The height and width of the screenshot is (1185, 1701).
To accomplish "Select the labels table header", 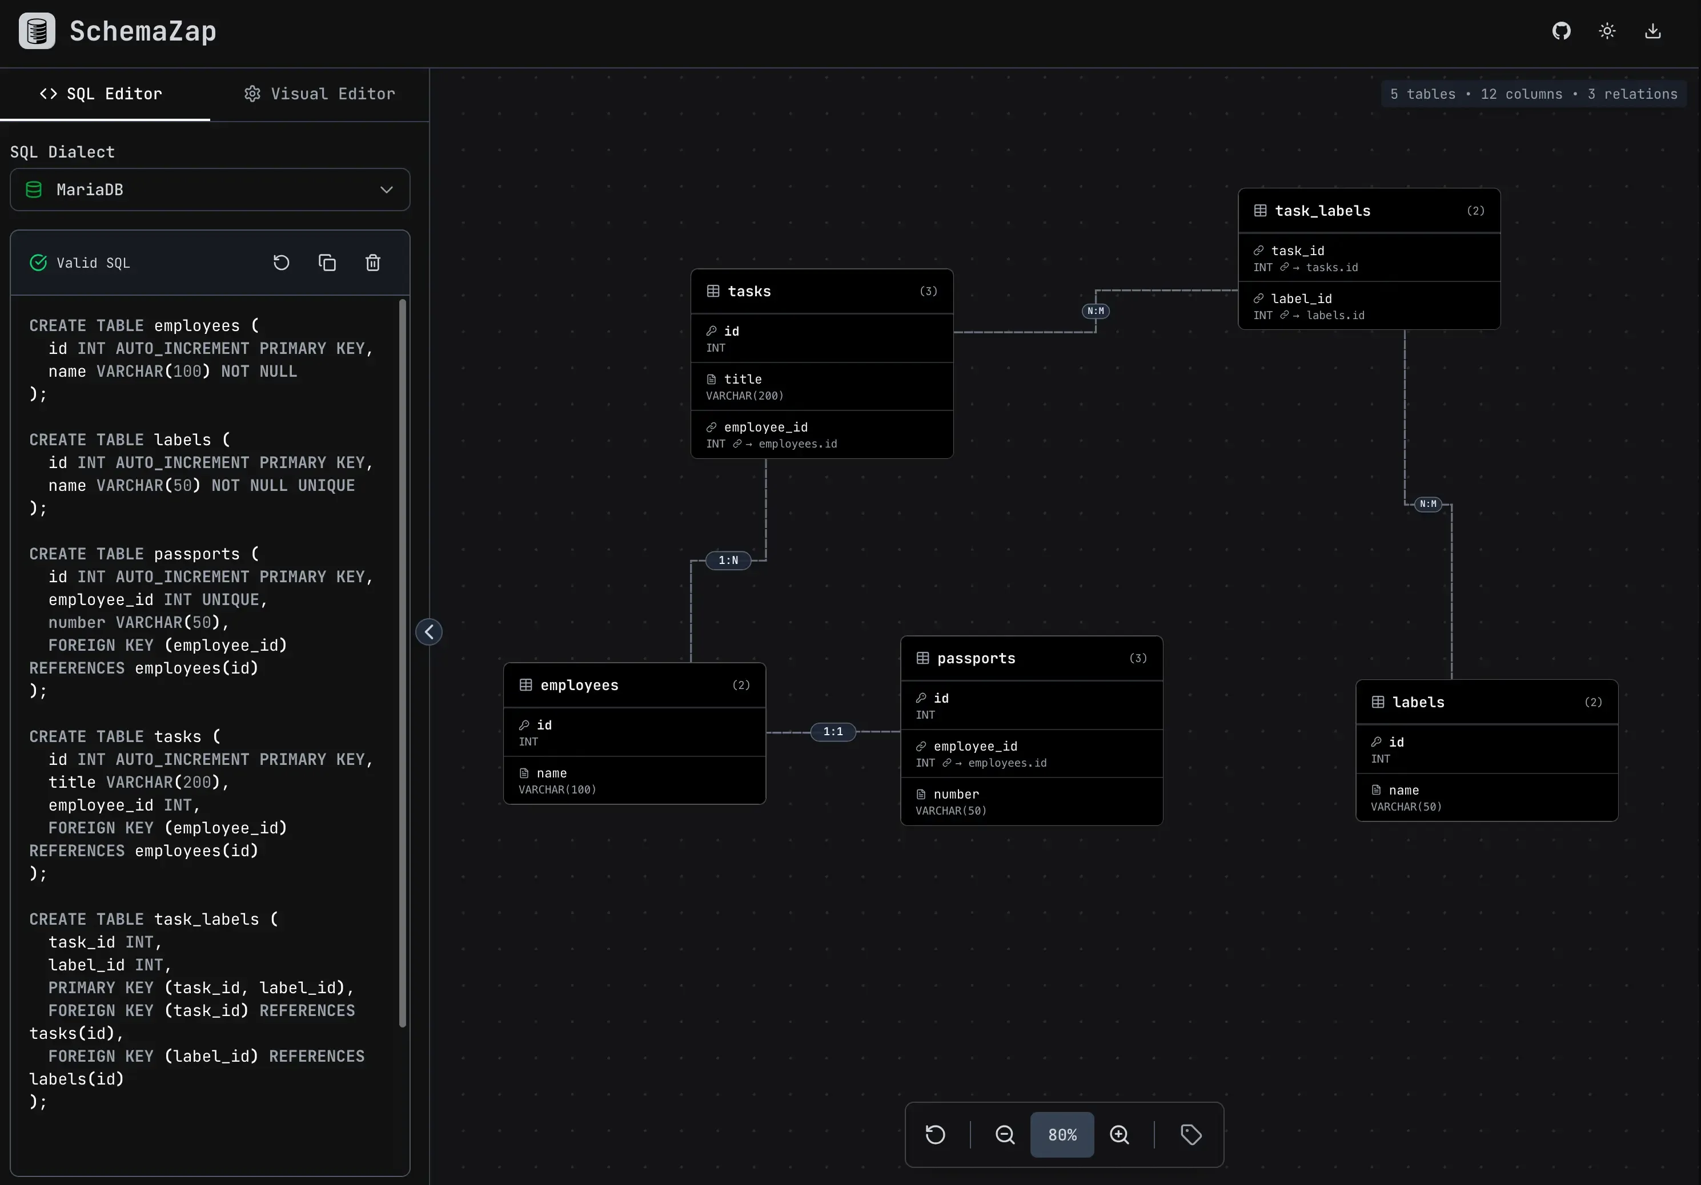I will (1486, 703).
